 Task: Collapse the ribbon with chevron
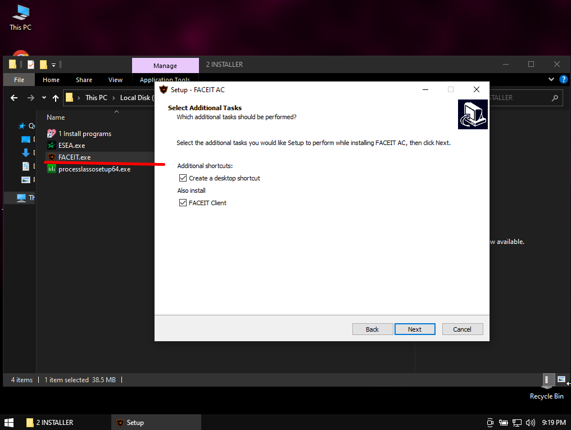[x=551, y=79]
